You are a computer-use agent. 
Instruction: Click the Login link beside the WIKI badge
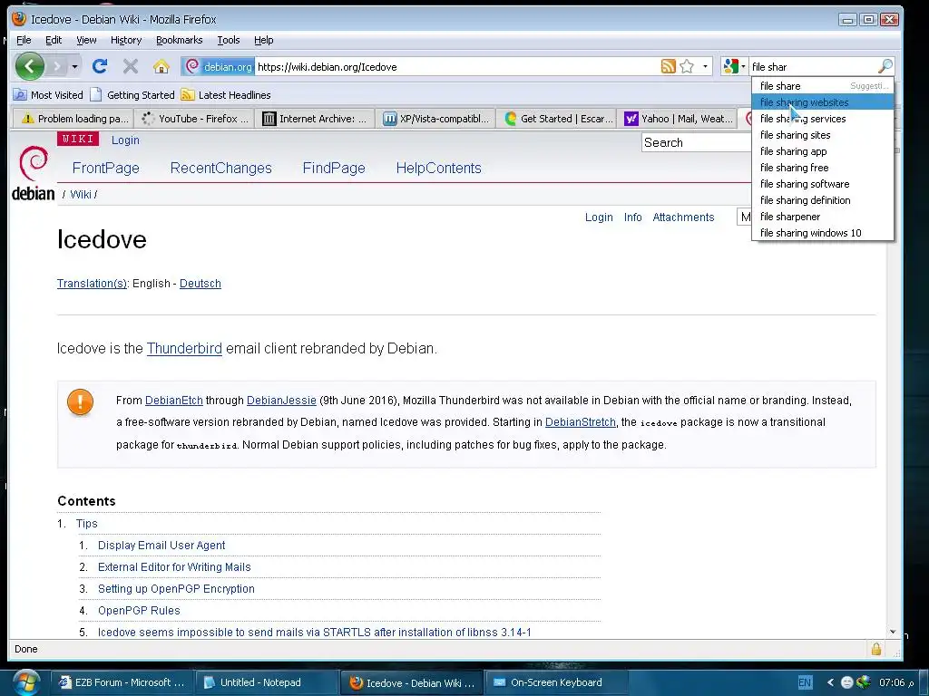point(125,140)
